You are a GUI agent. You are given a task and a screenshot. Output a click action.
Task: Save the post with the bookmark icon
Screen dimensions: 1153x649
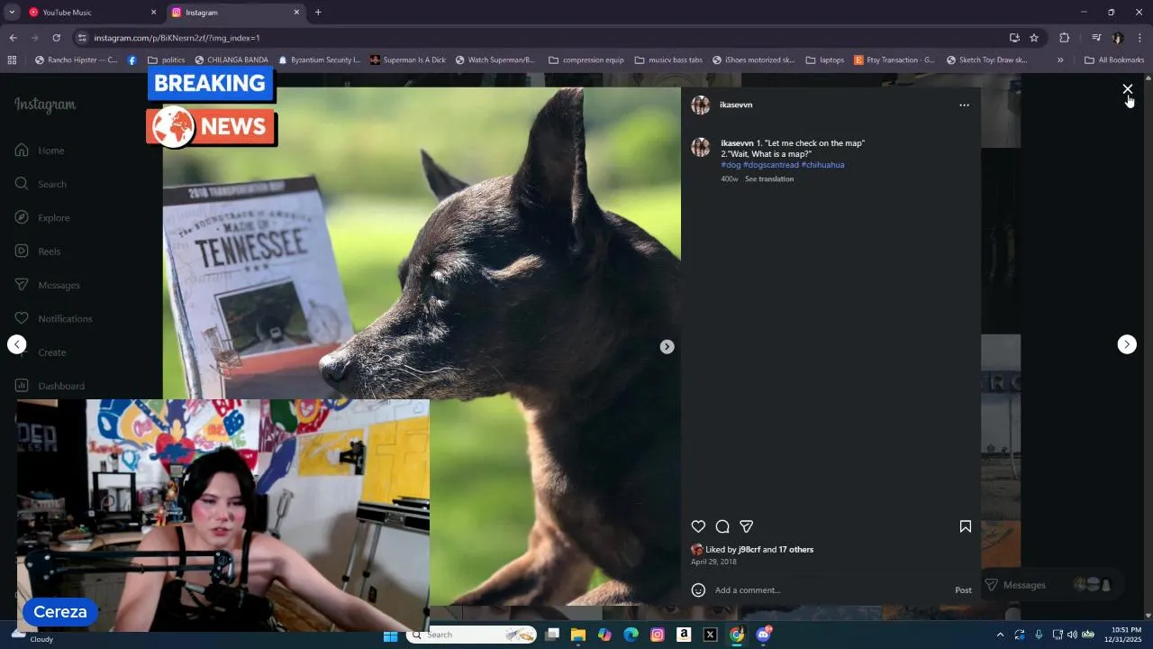pyautogui.click(x=965, y=526)
